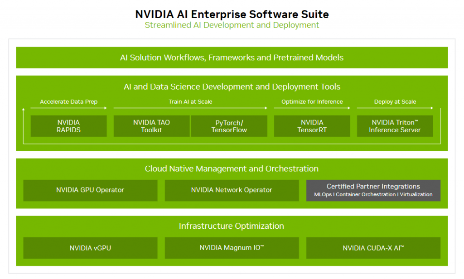The width and height of the screenshot is (464, 279).
Task: Select the PyTorch/TensorFlow component
Action: click(x=229, y=126)
